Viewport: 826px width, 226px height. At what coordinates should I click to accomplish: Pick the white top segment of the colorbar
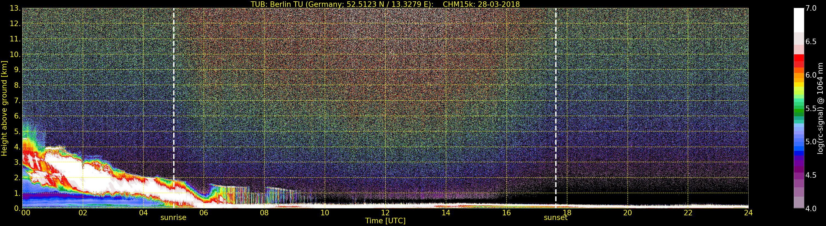[x=799, y=20]
